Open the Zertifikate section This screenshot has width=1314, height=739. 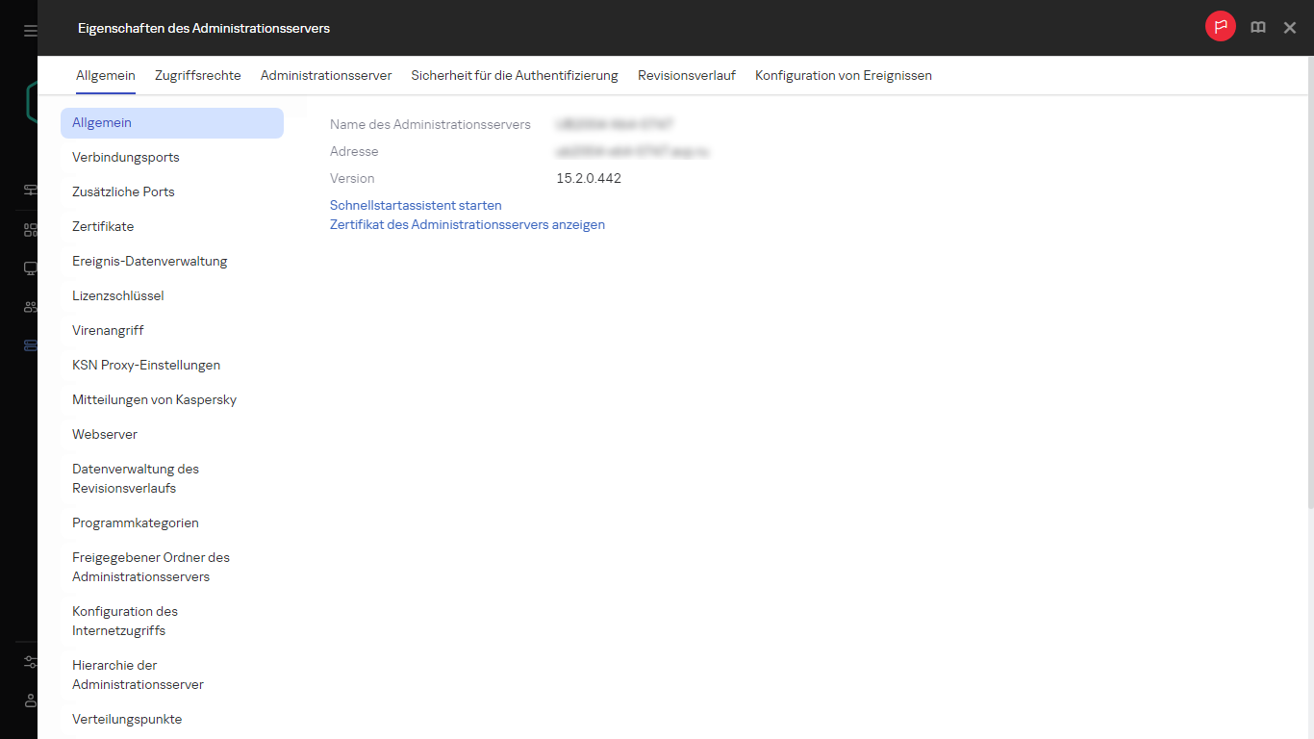coord(103,226)
